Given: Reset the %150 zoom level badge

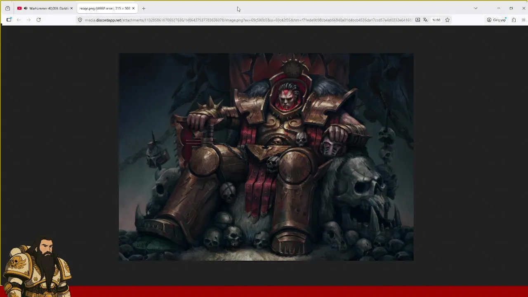Looking at the screenshot, I should 436,20.
